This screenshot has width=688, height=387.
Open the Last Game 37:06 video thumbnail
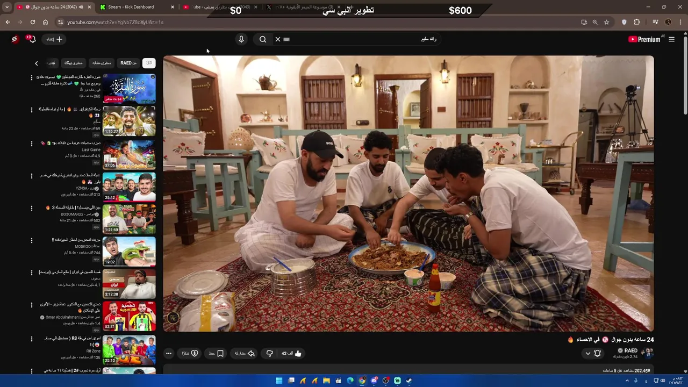point(129,155)
